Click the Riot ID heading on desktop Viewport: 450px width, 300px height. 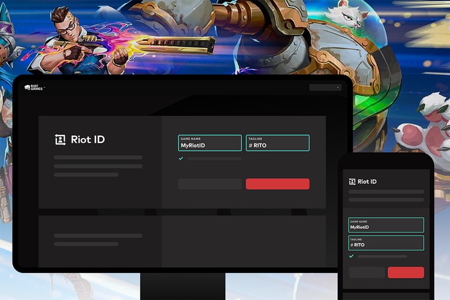[88, 139]
